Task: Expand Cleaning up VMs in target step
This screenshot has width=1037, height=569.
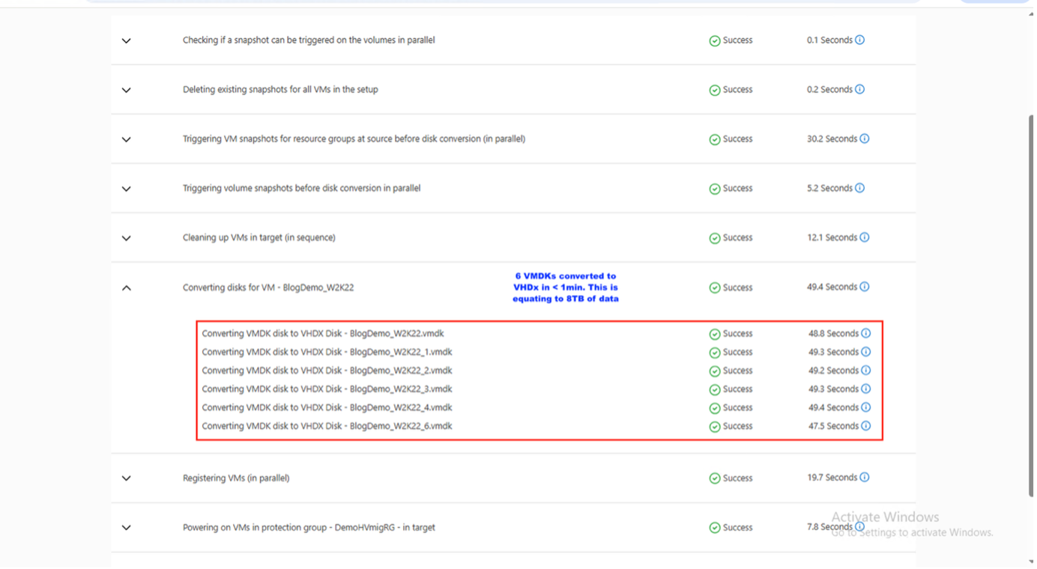Action: pyautogui.click(x=127, y=238)
